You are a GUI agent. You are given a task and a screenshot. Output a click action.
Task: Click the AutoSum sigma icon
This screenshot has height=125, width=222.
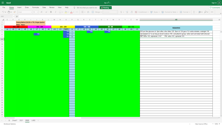pyautogui.click(x=194, y=12)
